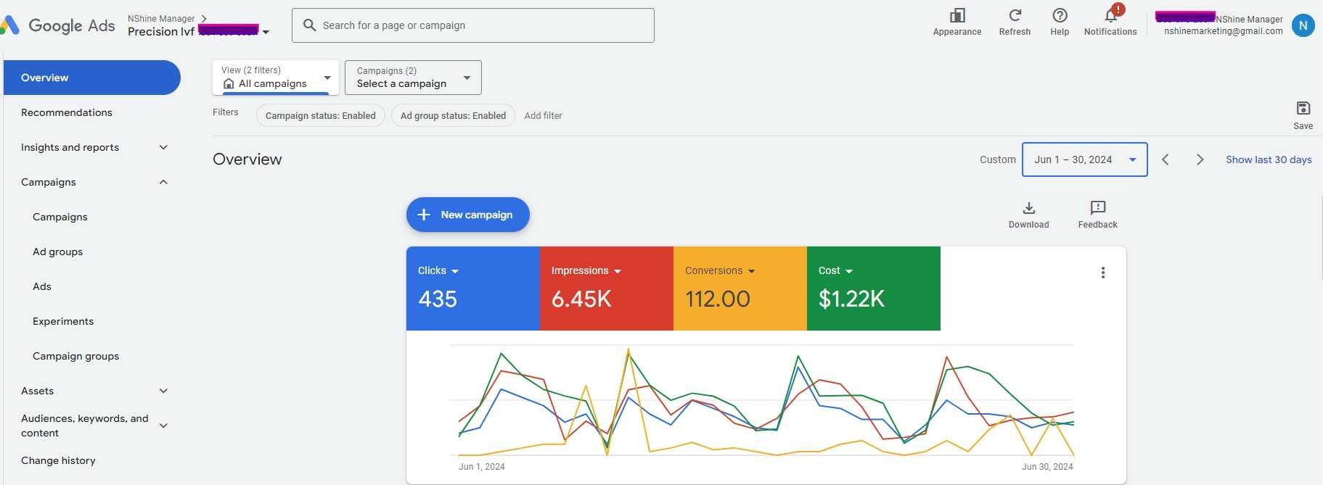Click the Appearance icon
1323x485 pixels.
tap(957, 16)
